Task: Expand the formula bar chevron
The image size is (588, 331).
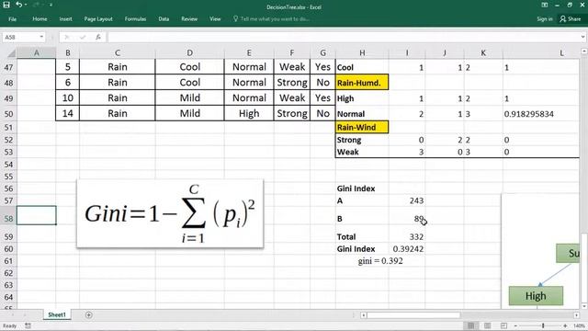Action: point(582,37)
